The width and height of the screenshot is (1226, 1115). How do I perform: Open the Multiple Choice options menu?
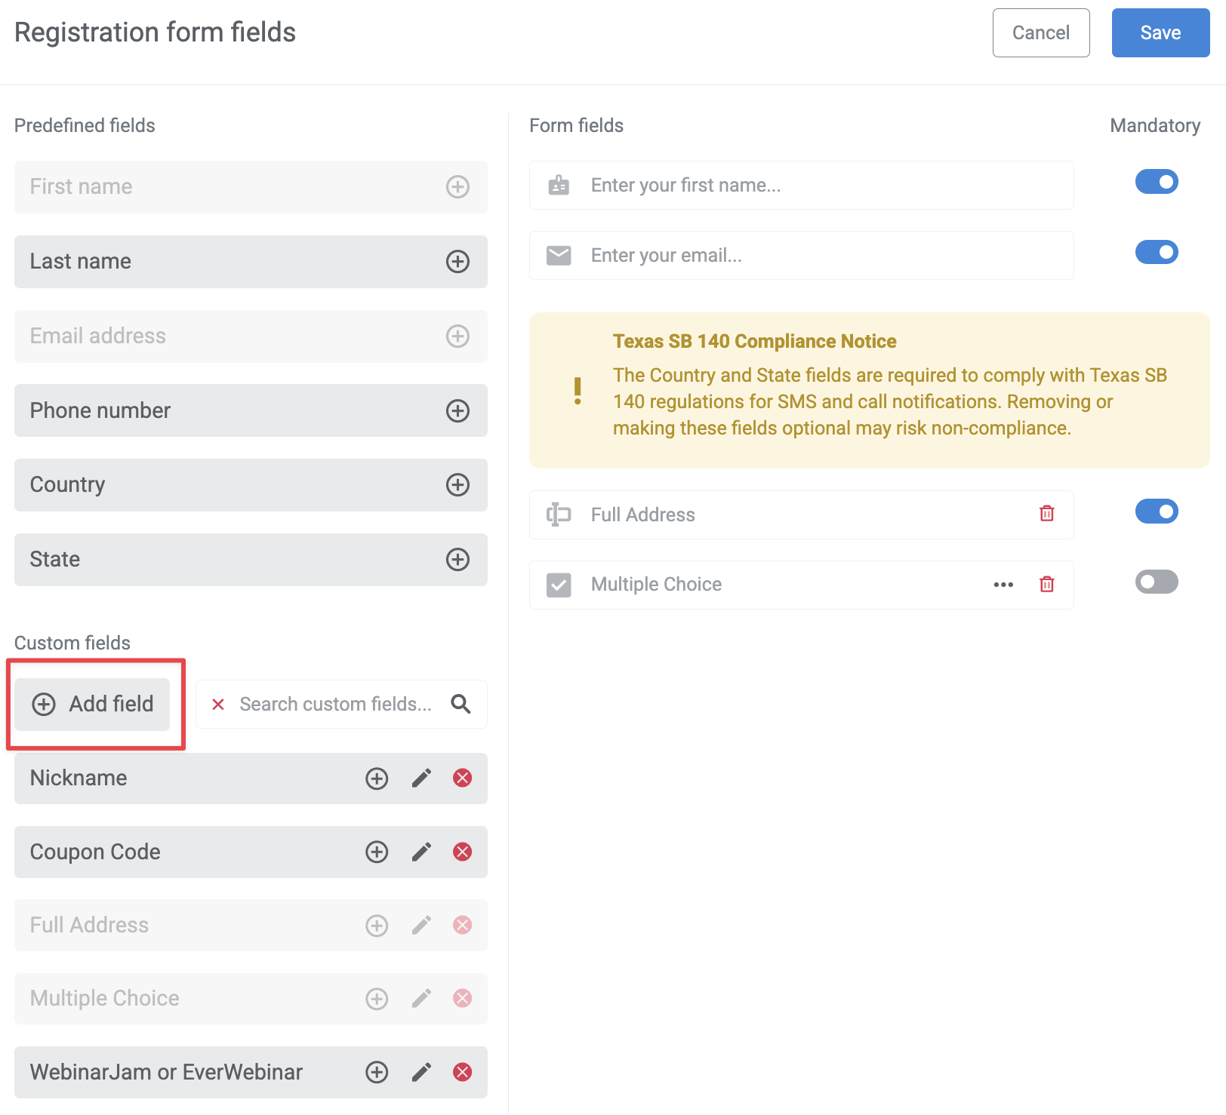coord(1003,584)
